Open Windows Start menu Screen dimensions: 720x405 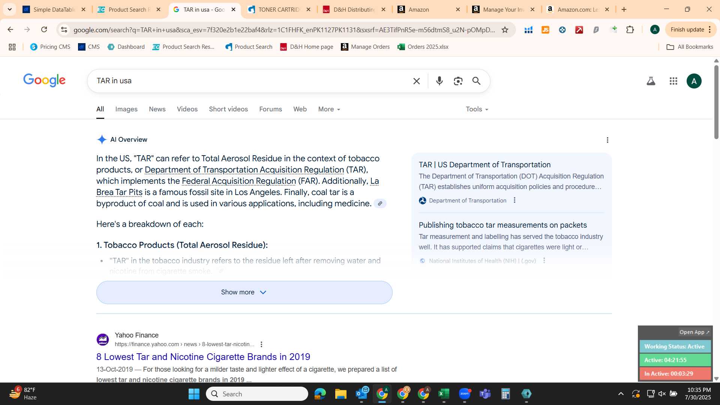click(194, 394)
